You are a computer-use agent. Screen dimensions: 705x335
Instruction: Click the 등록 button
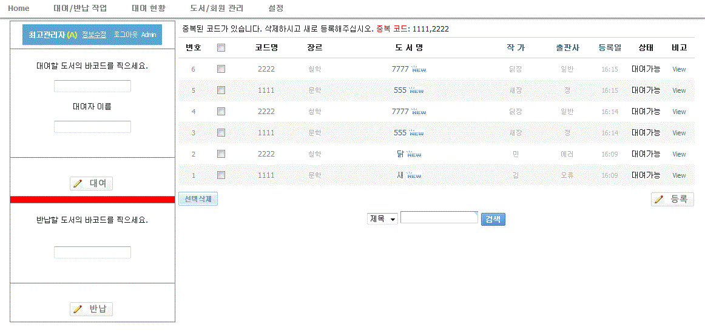point(672,199)
